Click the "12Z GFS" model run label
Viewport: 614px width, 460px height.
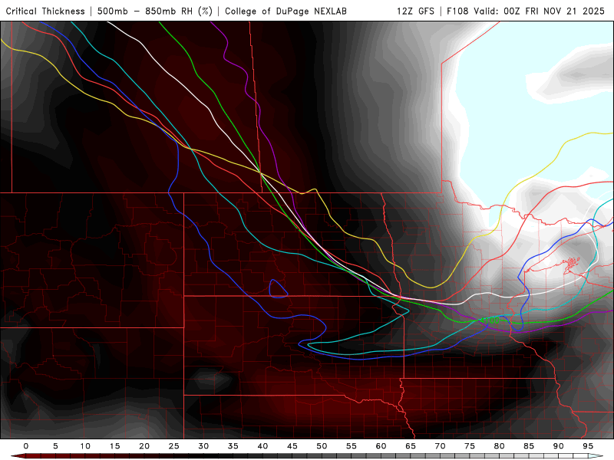pos(415,11)
